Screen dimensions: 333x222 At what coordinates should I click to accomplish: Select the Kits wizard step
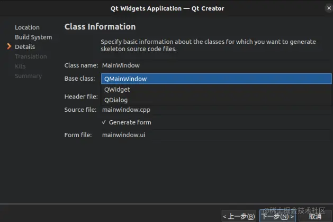[20, 66]
